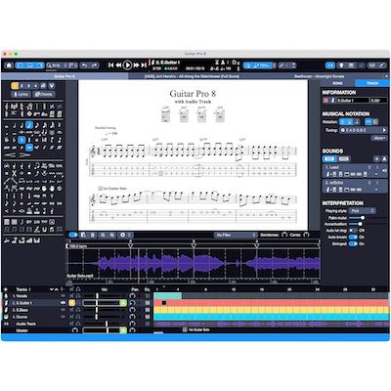This screenshot has width=391, height=391.
Task: Toggle the Auto brush switch
Action: pyautogui.click(x=353, y=238)
